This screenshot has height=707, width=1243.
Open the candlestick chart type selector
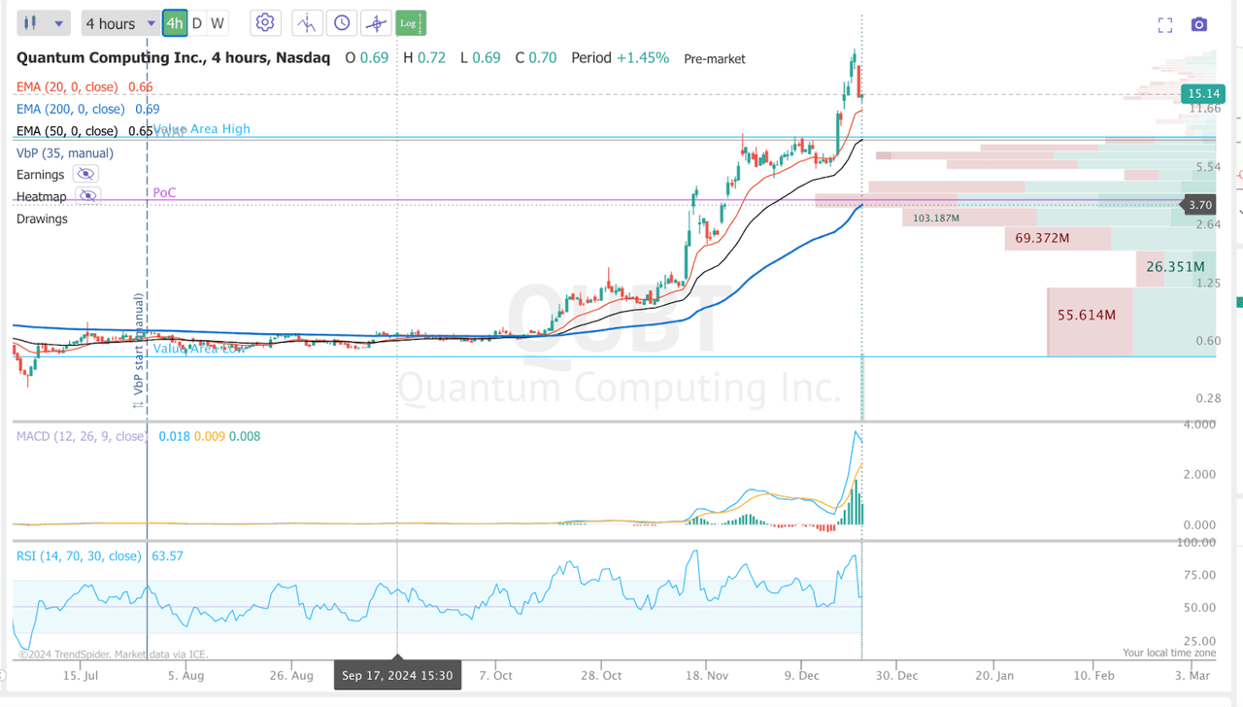coord(44,23)
